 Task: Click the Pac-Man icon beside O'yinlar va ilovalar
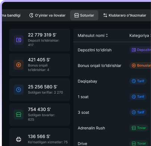[31, 15]
